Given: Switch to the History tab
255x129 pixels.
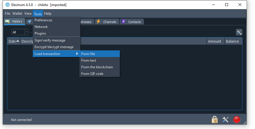Looking at the screenshot, I should 15,22.
